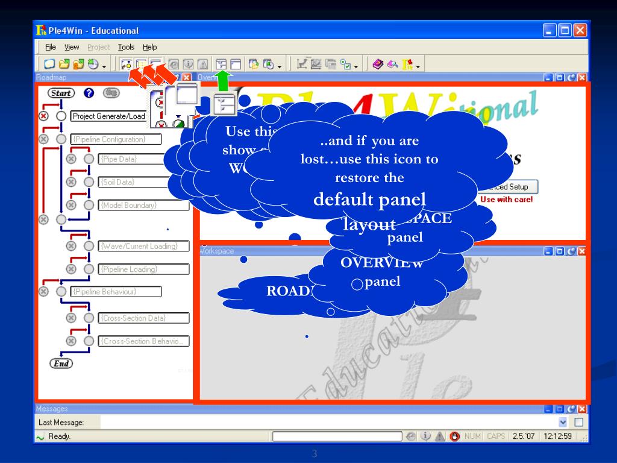Click the table with clock toolbar icon
Viewport: 617px width, 463px height.
(268, 64)
